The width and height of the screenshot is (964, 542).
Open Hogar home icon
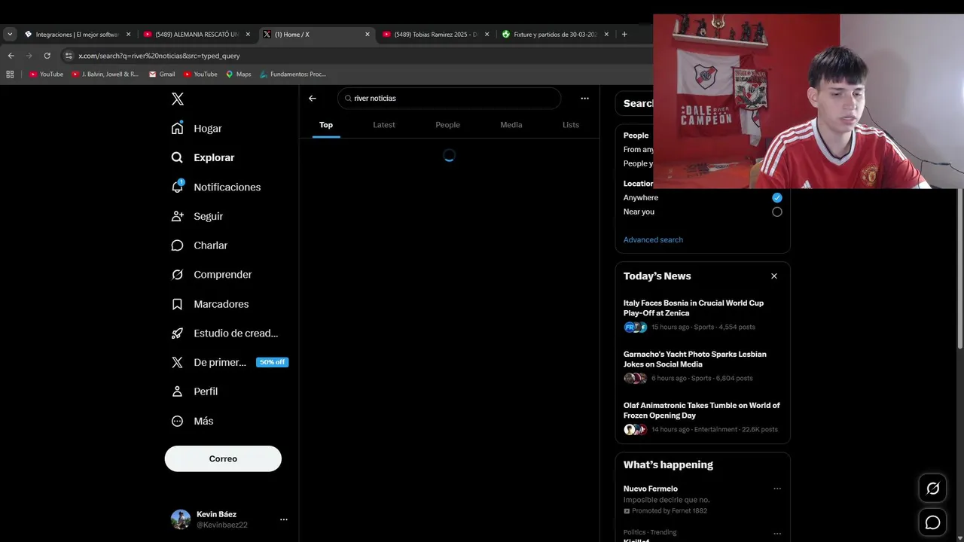[x=177, y=128]
